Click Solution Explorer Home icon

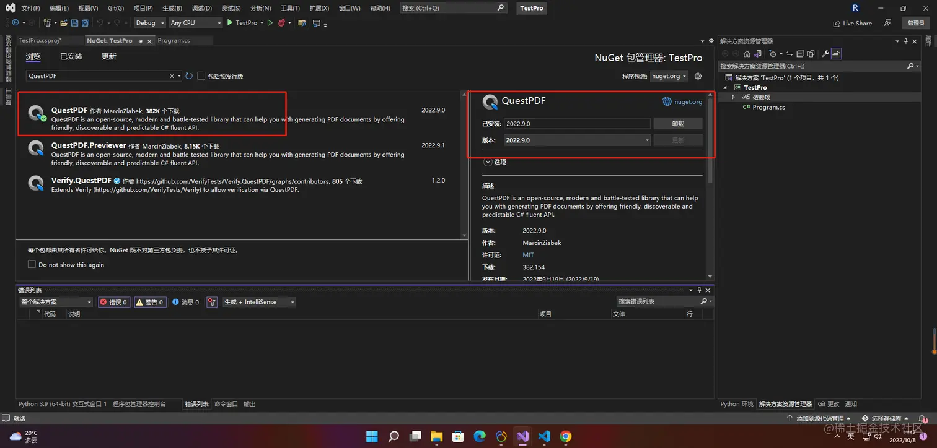click(x=747, y=54)
